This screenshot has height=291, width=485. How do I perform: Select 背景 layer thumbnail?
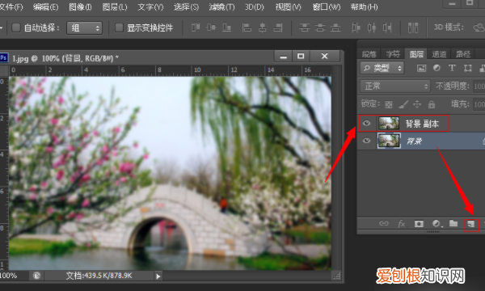point(389,141)
